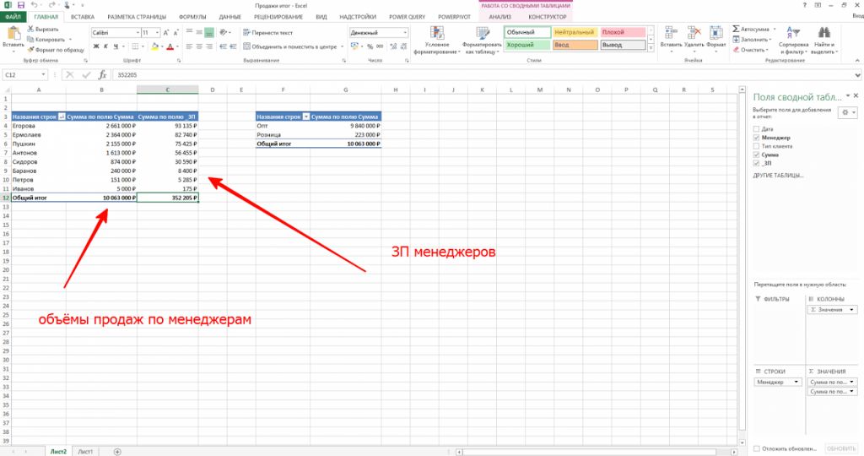Apply the Ввод cell style

[575, 45]
